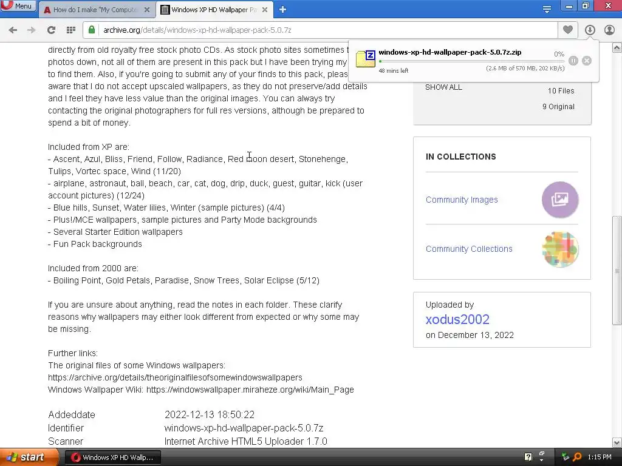Image resolution: width=622 pixels, height=466 pixels.
Task: Open the Opera Menu button
Action: pos(18,6)
